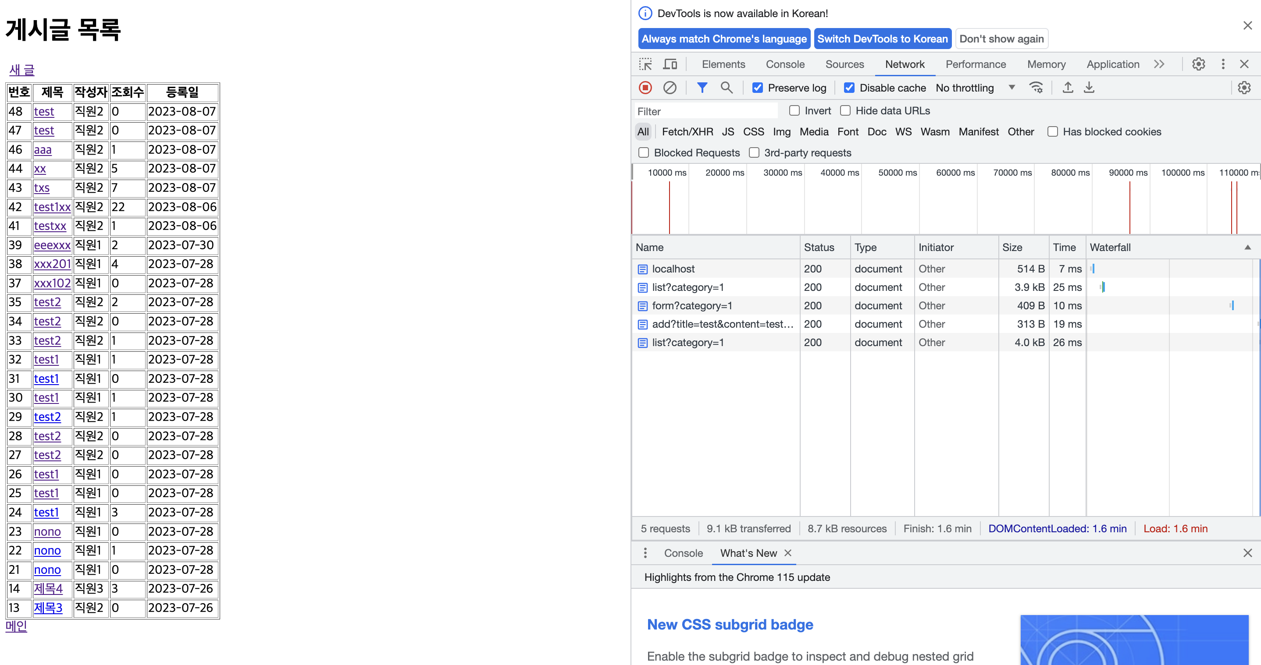Click the import HAR file icon

(1068, 88)
